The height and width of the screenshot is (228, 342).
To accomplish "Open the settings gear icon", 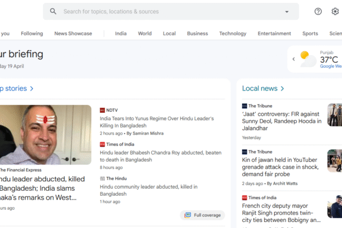I will pyautogui.click(x=335, y=11).
